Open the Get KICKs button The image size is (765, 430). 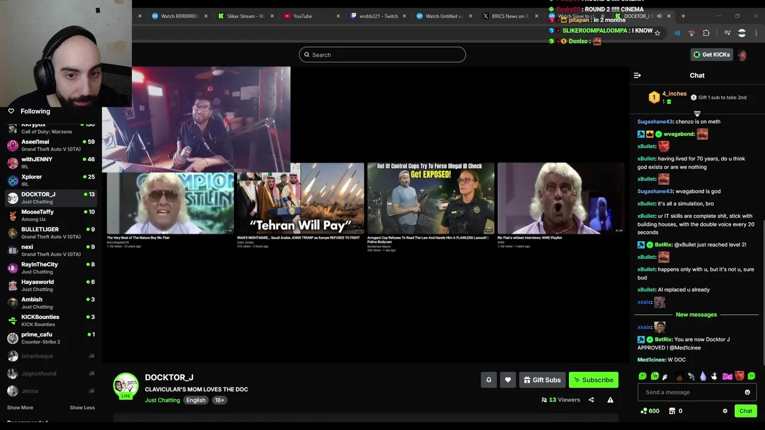coord(711,54)
